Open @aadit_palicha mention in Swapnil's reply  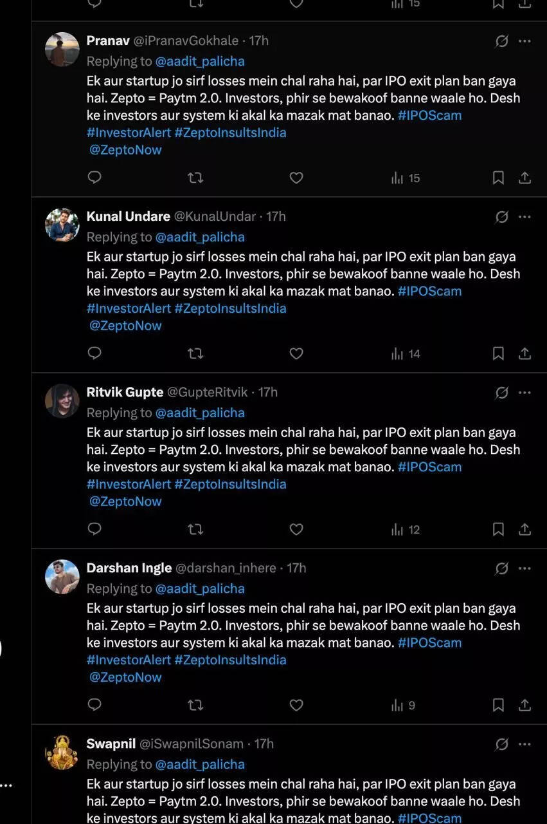(x=200, y=764)
